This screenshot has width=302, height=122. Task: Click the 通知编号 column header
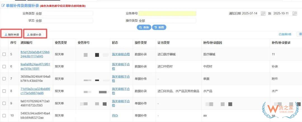click(x=26, y=43)
